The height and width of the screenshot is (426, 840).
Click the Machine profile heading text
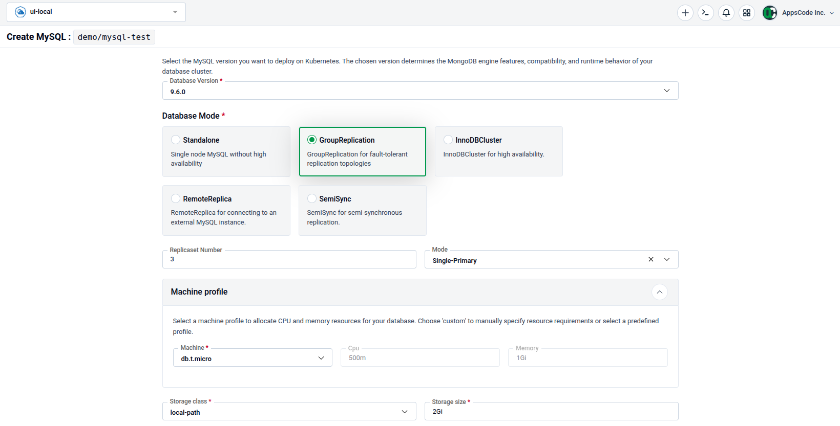tap(199, 292)
